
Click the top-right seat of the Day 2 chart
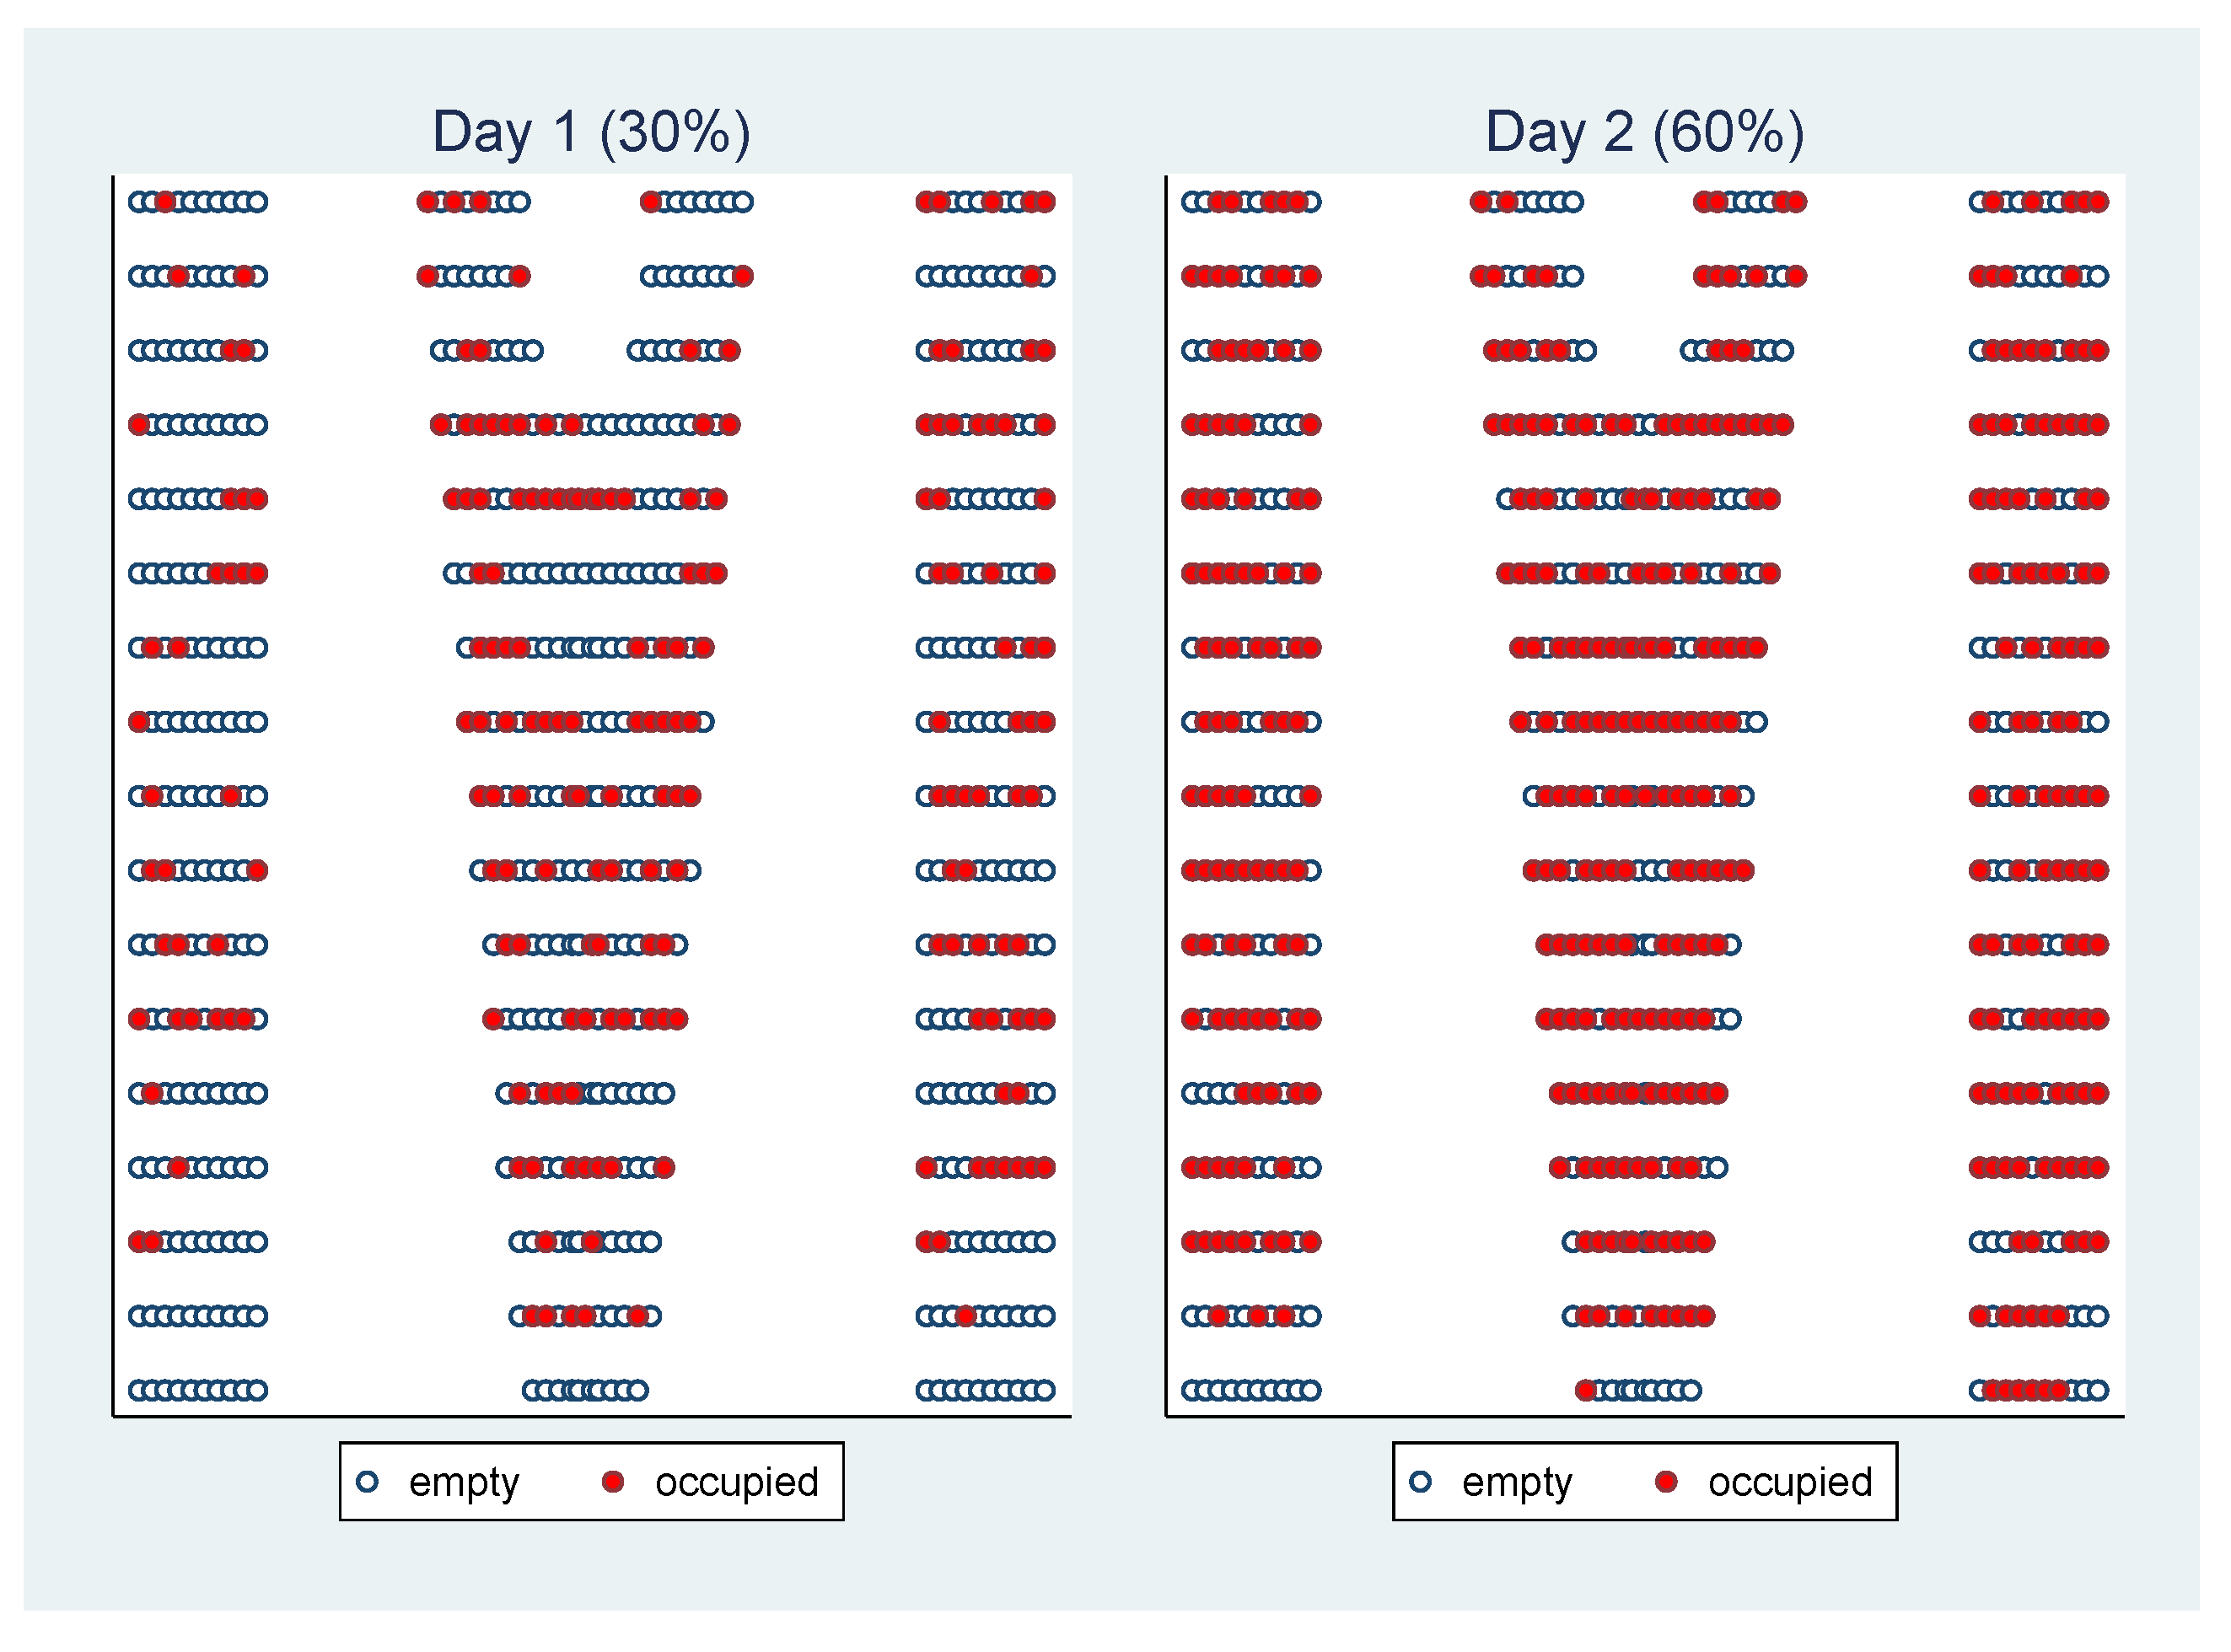coord(2098,202)
